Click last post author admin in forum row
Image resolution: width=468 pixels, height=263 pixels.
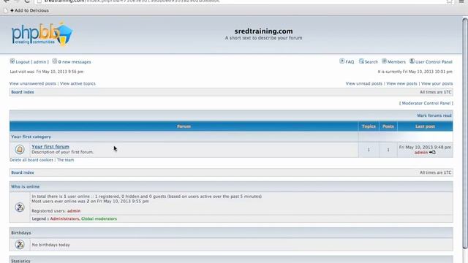pos(421,153)
